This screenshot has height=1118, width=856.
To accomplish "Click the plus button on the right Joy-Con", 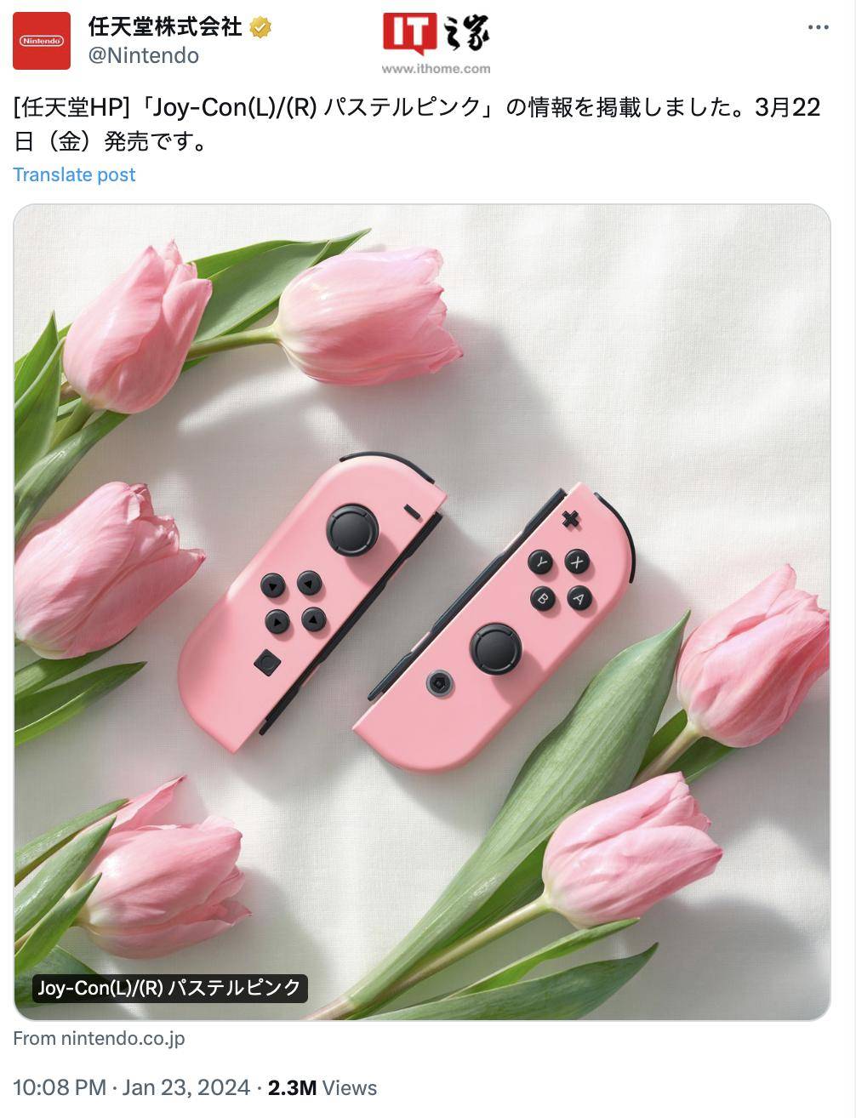I will point(571,519).
